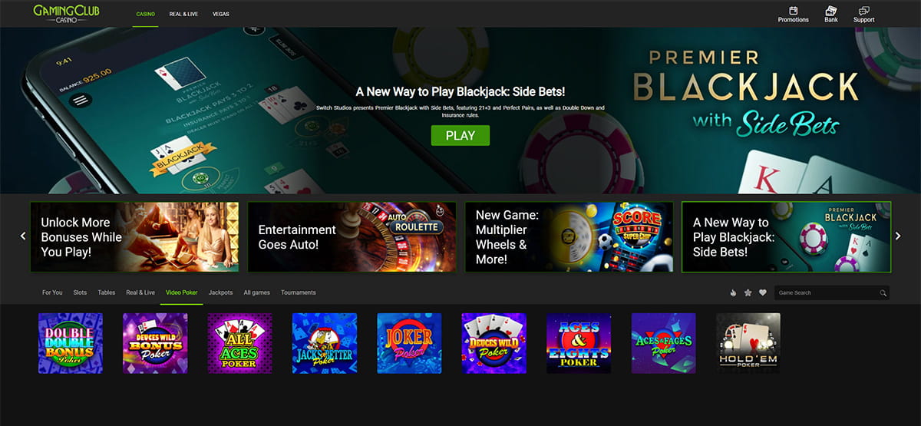
Task: Show next carousel banner with right arrow
Action: [898, 236]
